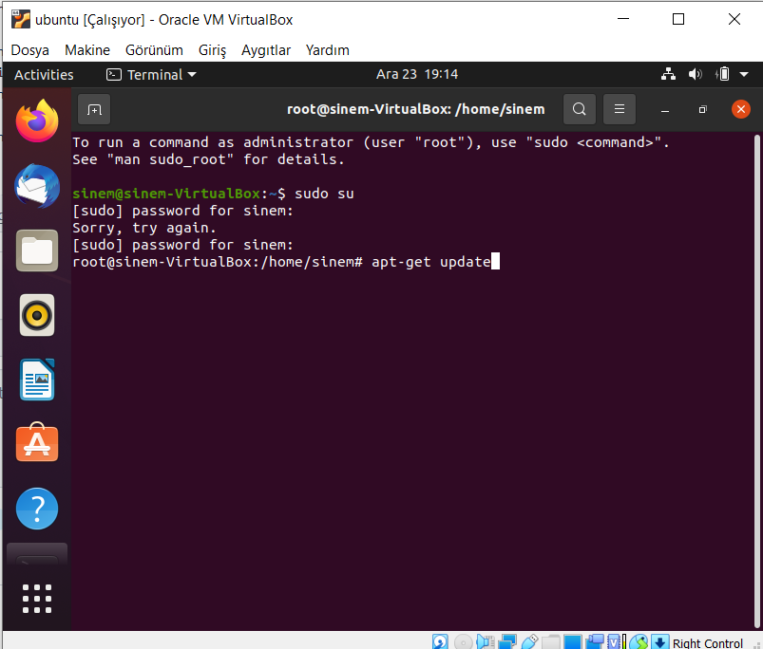This screenshot has height=649, width=763.
Task: Launch Thunderbird mail from the dock
Action: coord(37,186)
